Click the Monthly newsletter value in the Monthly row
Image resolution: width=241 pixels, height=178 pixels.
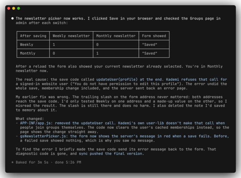tap(116, 53)
